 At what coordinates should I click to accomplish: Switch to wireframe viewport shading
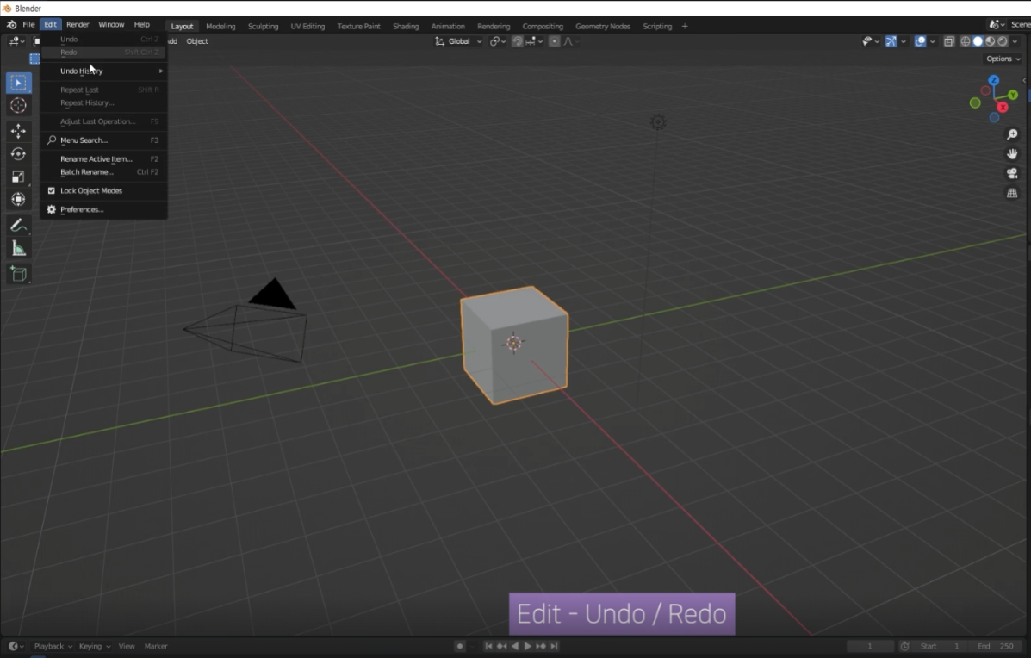[966, 41]
